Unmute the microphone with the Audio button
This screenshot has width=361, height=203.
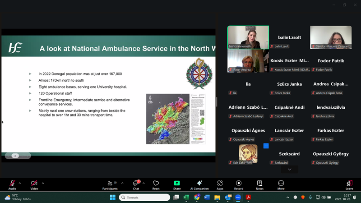[x=12, y=184]
